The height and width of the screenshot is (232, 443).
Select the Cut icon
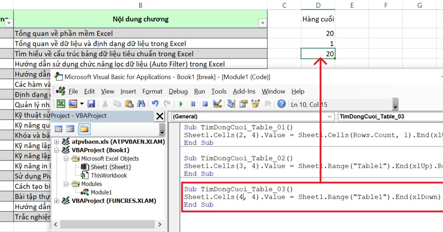pyautogui.click(x=106, y=103)
